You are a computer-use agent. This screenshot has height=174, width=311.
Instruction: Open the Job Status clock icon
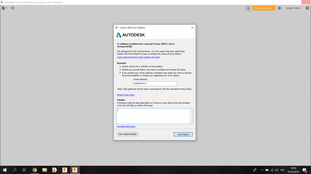(279, 8)
